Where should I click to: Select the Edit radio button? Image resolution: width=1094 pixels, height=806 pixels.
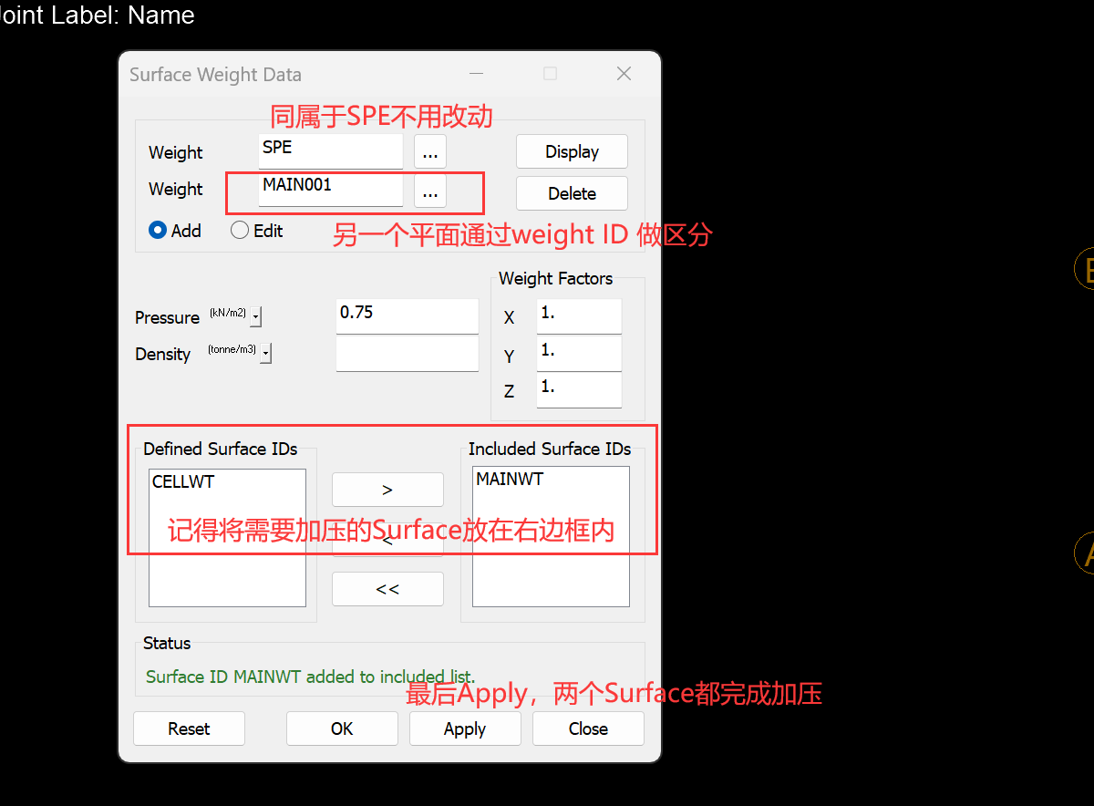pos(240,231)
